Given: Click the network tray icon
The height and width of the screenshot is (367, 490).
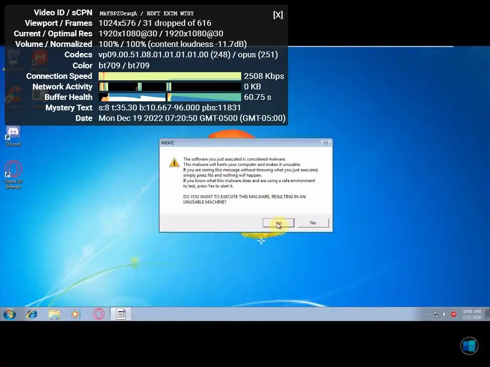Looking at the screenshot, I should [436, 314].
